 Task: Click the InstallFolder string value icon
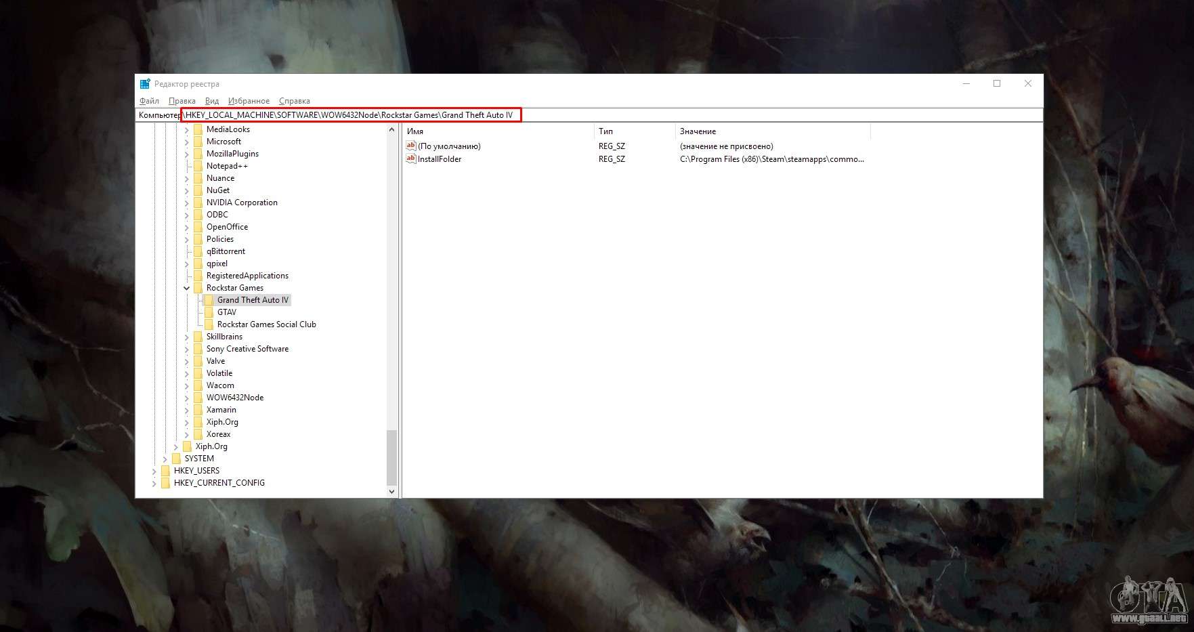pyautogui.click(x=410, y=159)
